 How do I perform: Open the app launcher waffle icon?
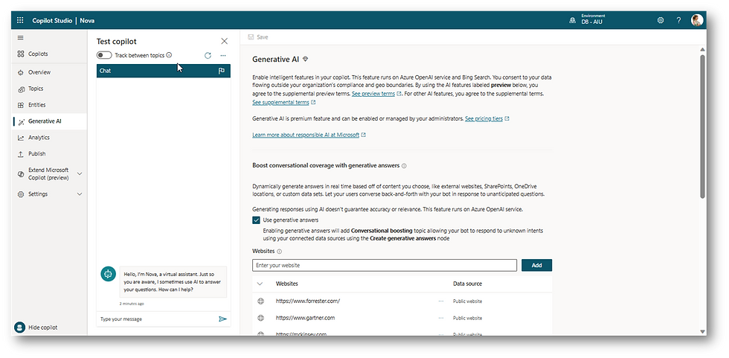point(20,20)
